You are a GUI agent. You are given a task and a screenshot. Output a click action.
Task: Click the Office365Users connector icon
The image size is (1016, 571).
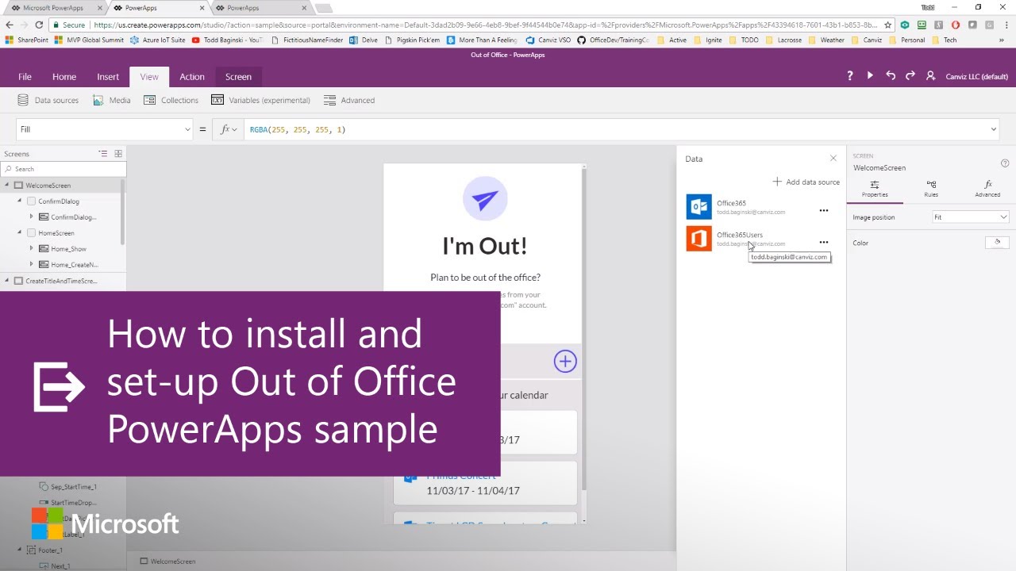coord(699,239)
